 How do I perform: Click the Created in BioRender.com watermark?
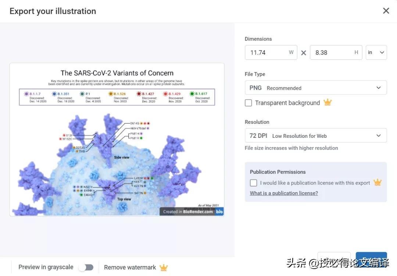tap(187, 212)
